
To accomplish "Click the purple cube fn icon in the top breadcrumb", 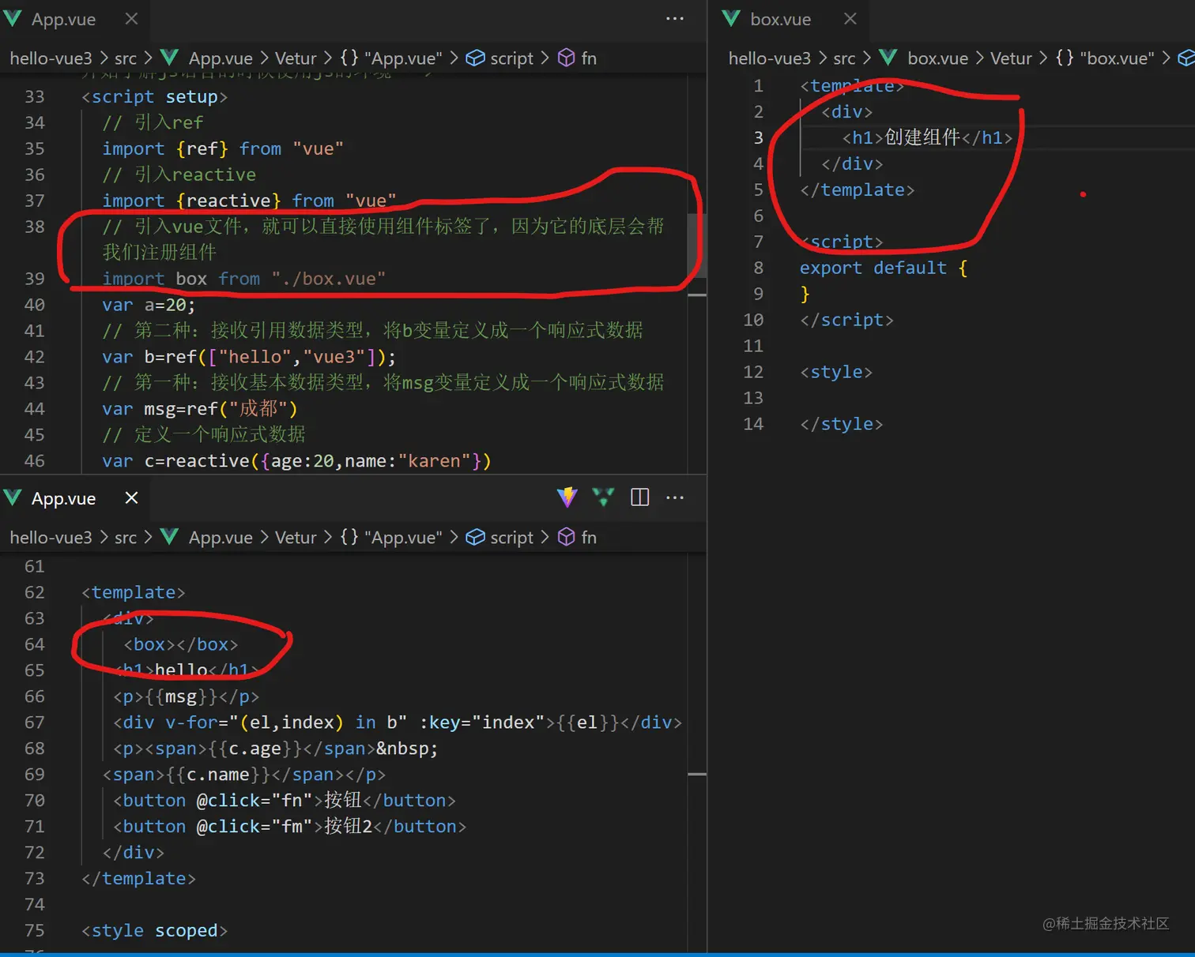I will 566,58.
